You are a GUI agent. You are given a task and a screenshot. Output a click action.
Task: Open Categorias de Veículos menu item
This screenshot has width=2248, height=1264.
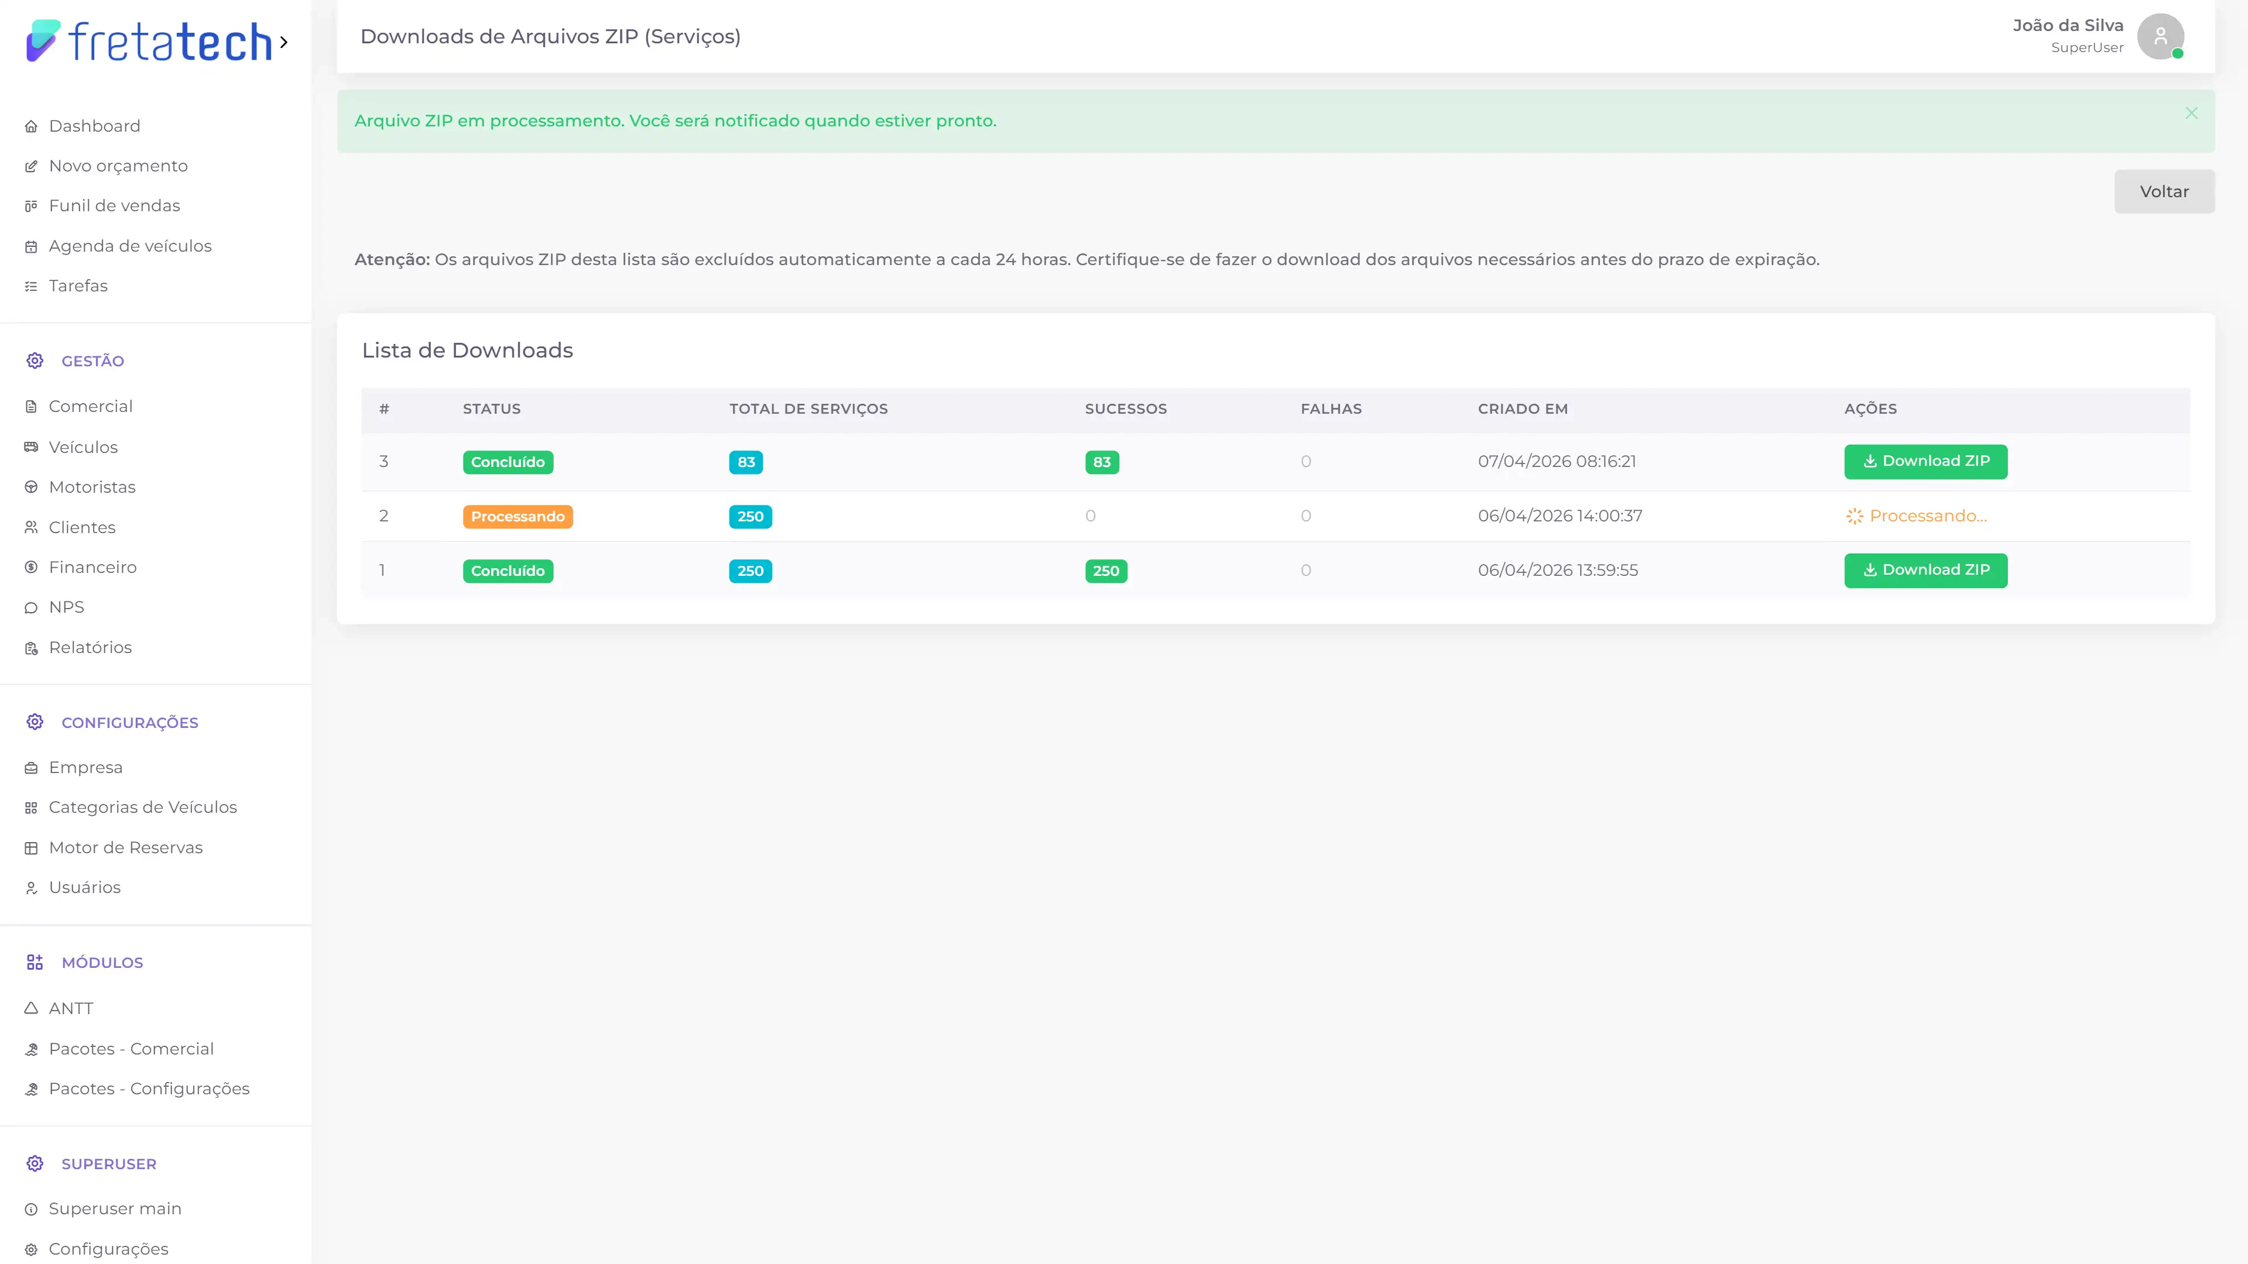coord(143,808)
